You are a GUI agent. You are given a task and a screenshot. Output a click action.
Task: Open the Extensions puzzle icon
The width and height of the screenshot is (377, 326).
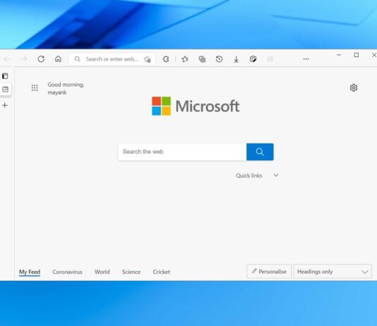[166, 59]
